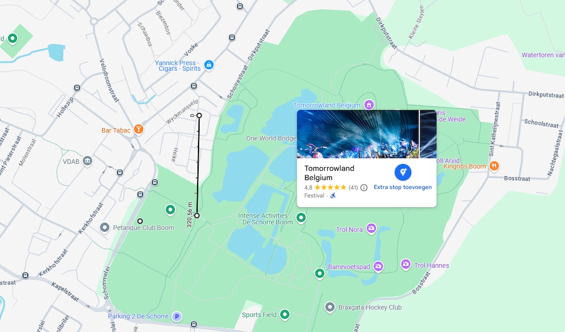Select the Petanque Club Boom marker
Image resolution: width=565 pixels, height=332 pixels.
[x=105, y=227]
